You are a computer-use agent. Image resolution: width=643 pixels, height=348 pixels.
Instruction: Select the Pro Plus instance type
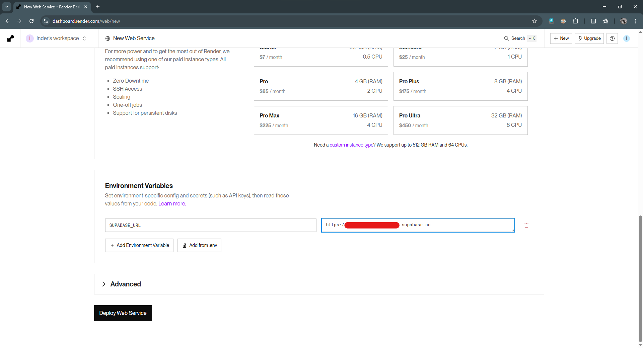[460, 86]
